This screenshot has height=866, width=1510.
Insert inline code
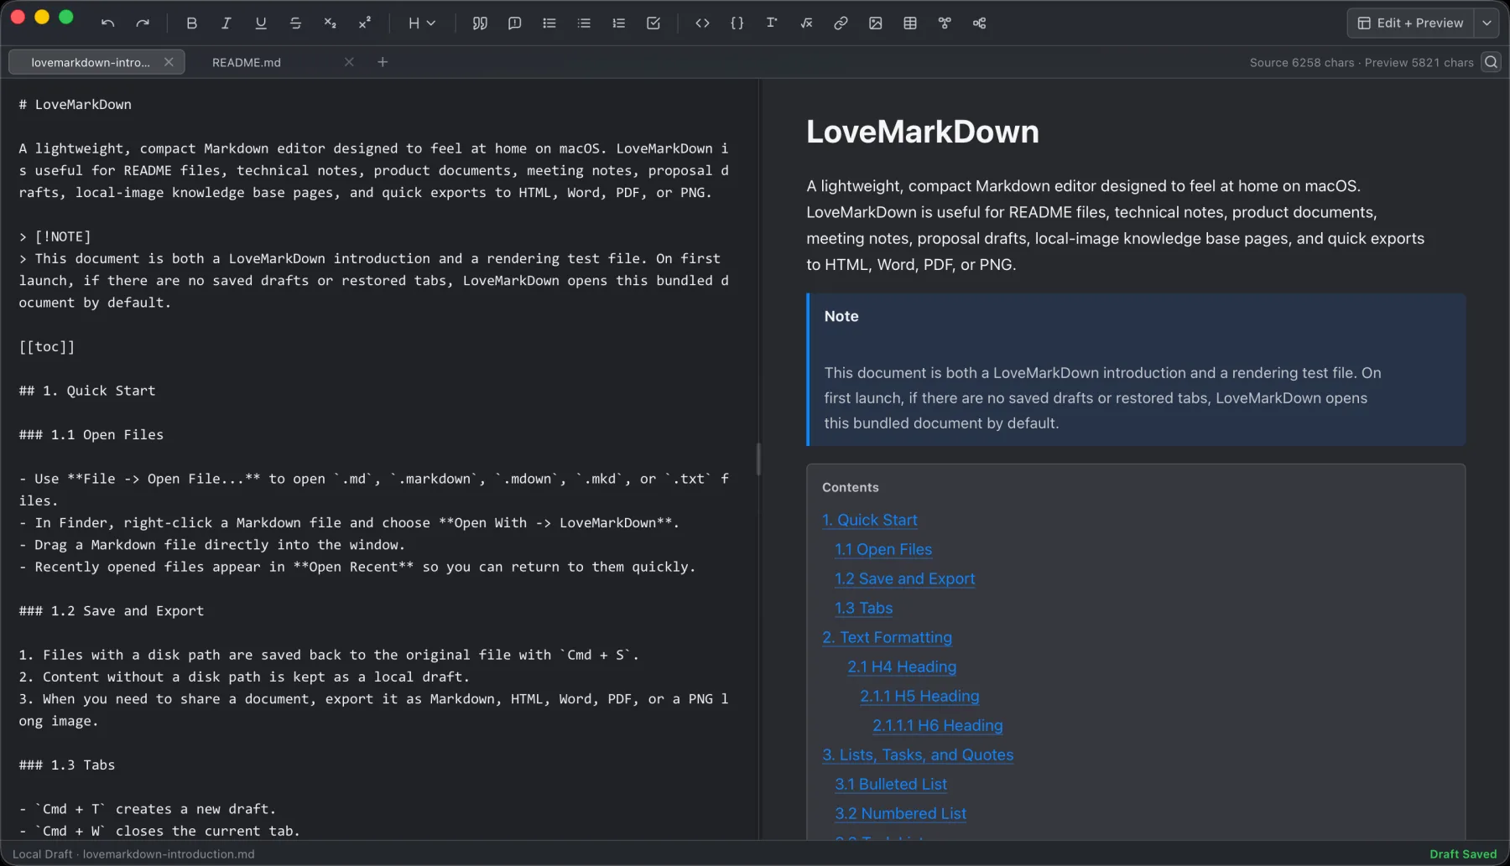702,23
